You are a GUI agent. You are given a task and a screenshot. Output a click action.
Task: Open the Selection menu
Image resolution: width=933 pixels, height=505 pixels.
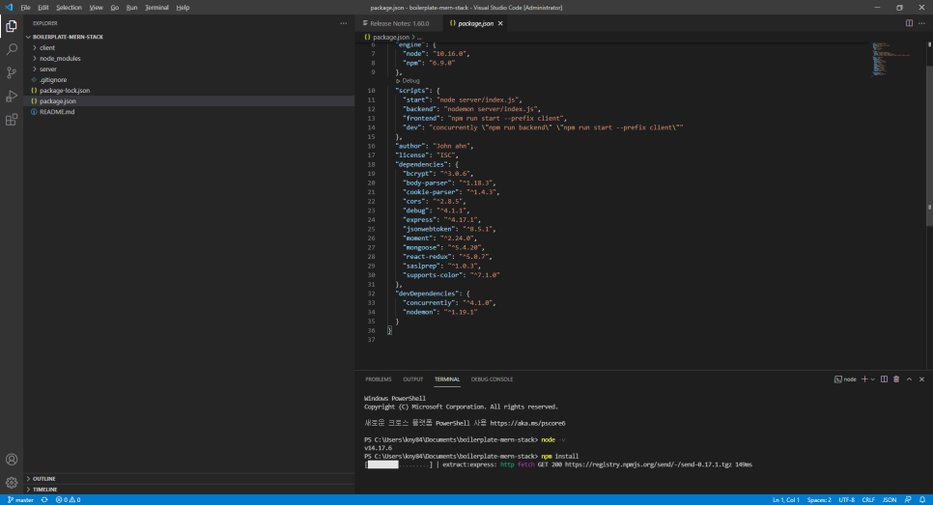pyautogui.click(x=69, y=8)
